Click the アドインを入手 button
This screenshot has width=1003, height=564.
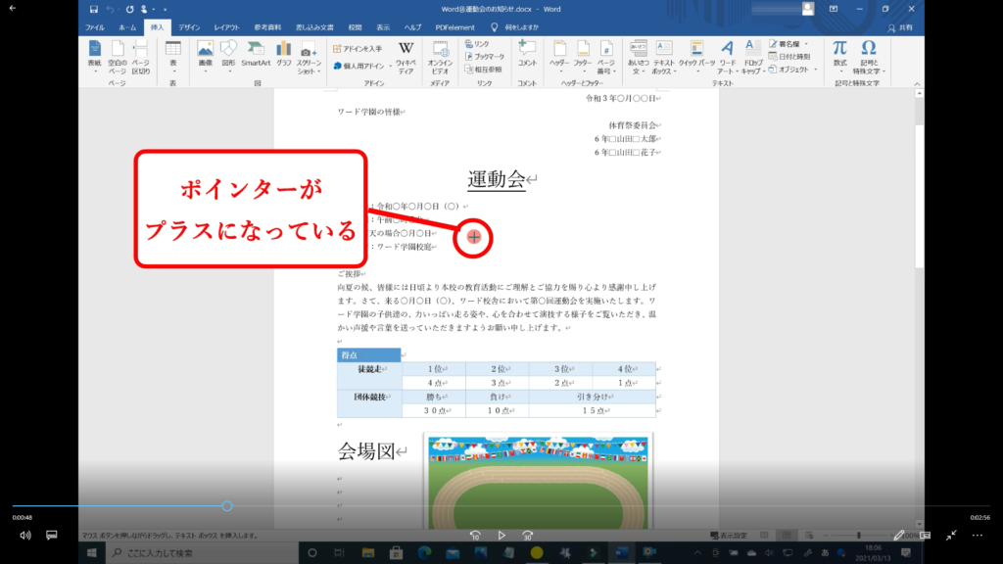(x=358, y=48)
